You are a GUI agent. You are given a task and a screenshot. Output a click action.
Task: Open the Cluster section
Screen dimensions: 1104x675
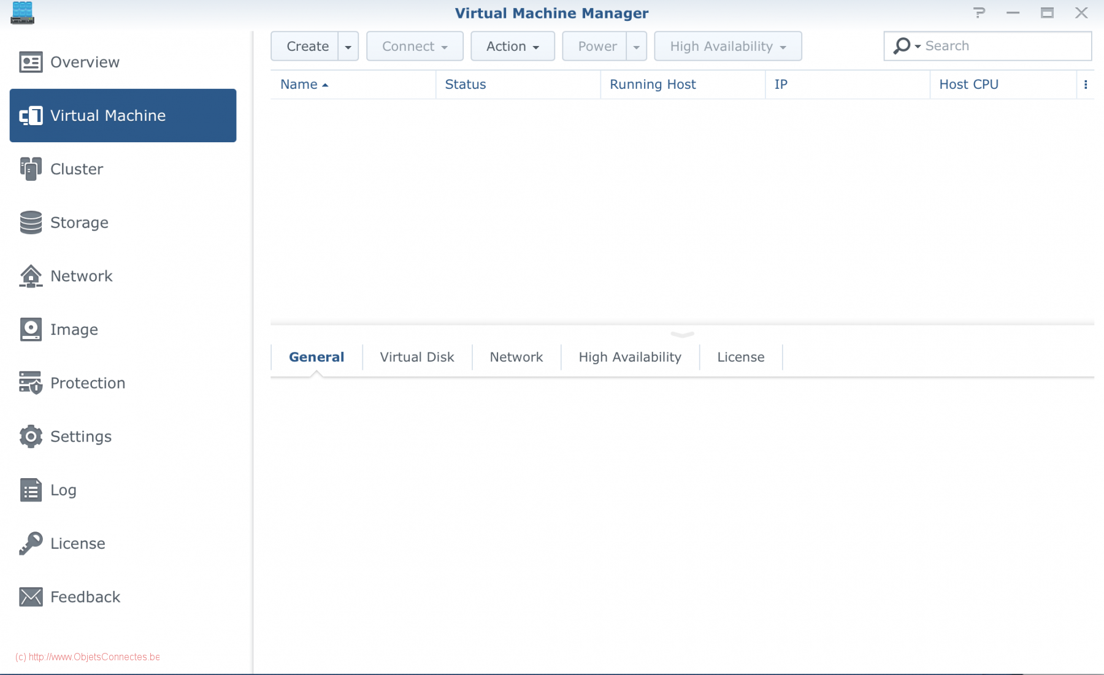77,169
